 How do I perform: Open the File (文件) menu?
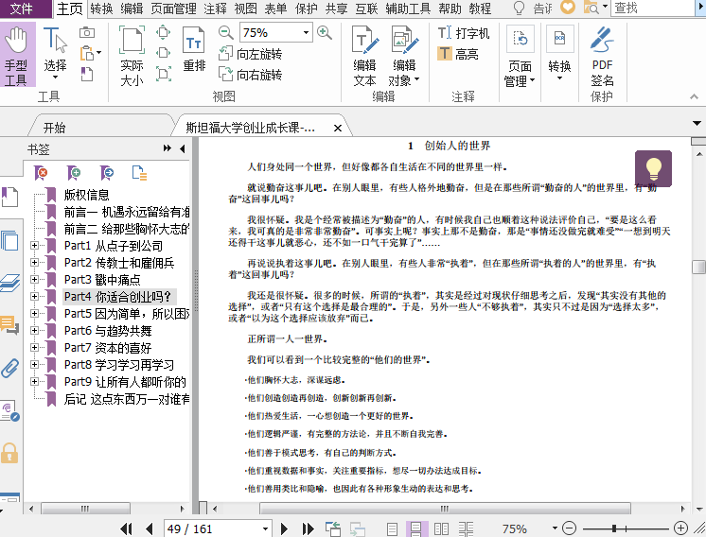[21, 9]
